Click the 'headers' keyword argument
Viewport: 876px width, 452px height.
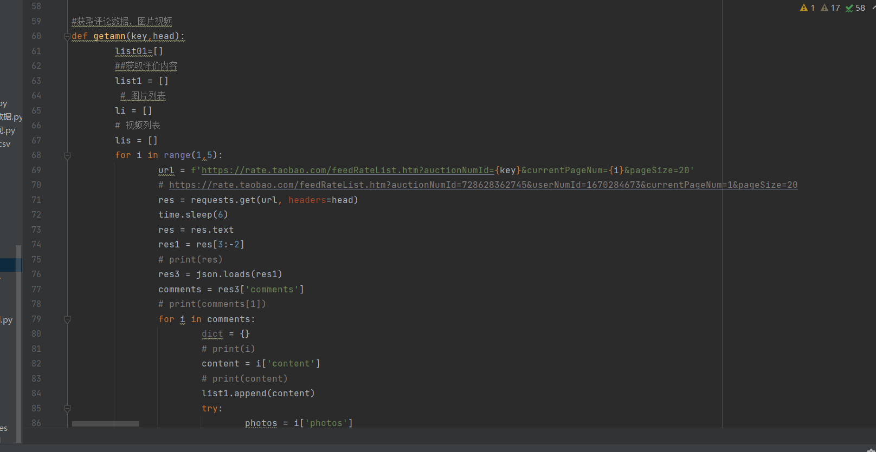[x=307, y=200]
